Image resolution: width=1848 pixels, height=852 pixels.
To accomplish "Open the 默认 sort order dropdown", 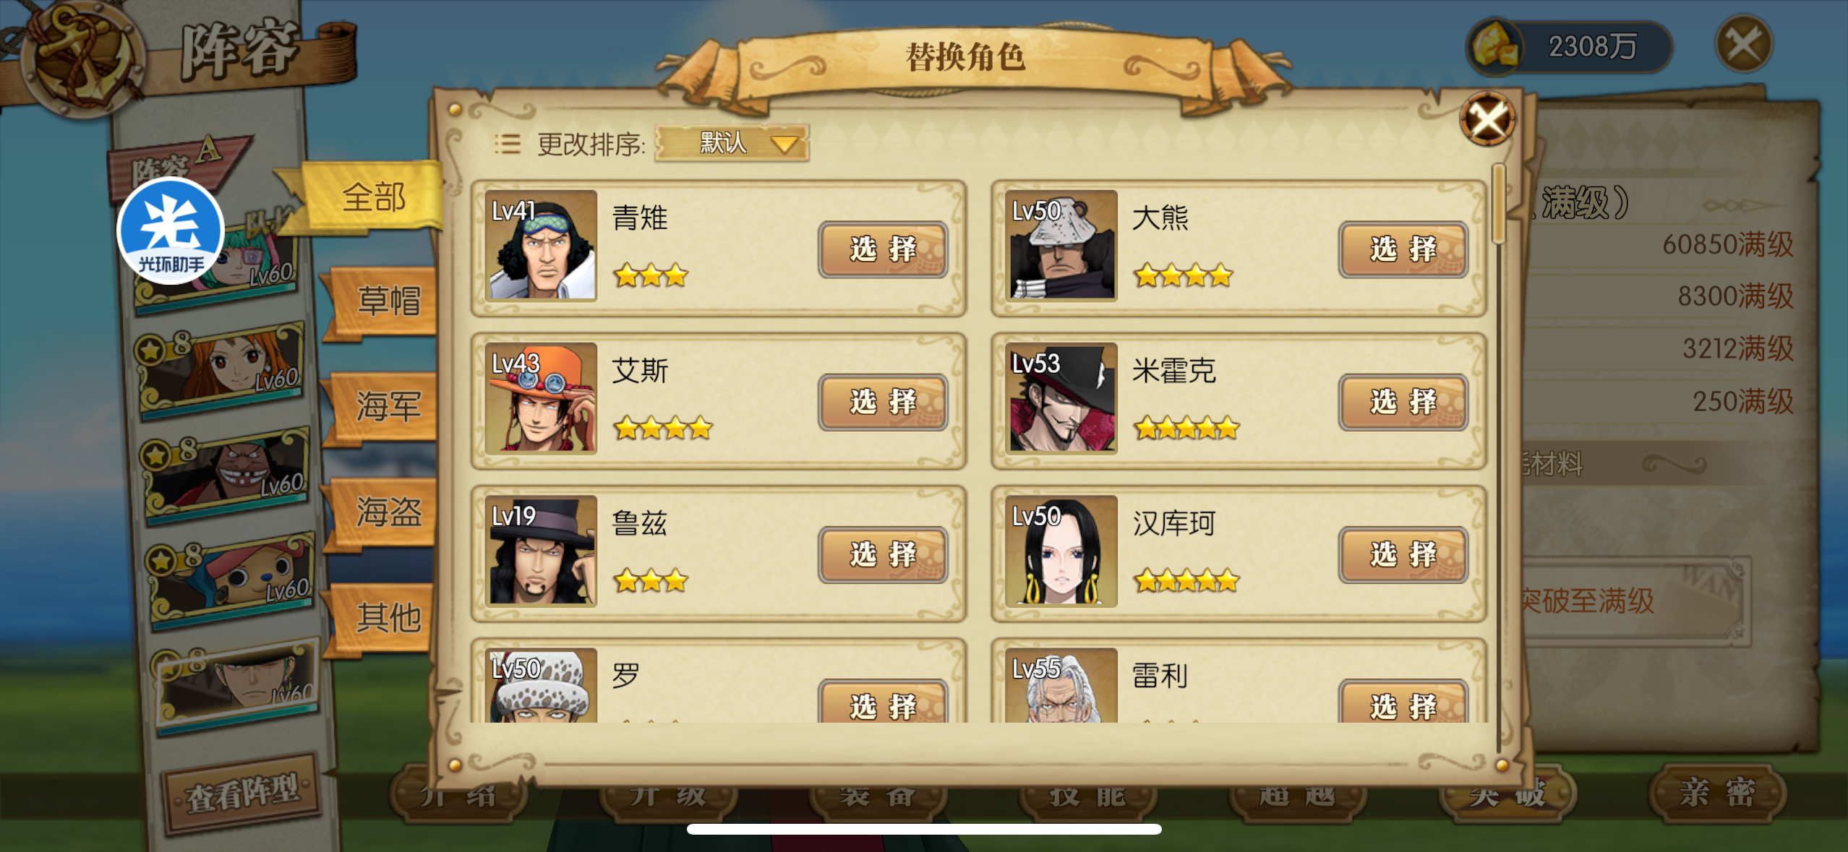I will tap(732, 143).
